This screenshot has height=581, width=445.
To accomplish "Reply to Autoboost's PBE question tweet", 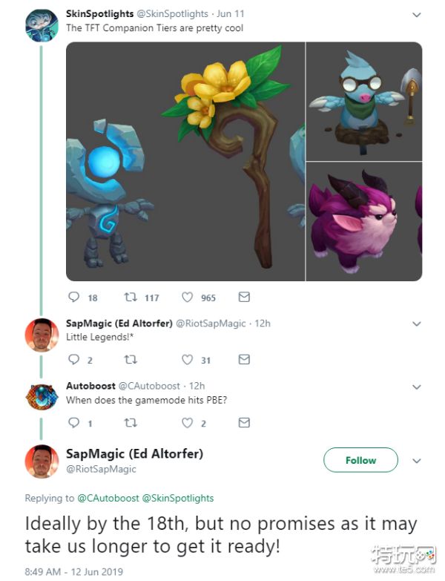I will click(74, 422).
